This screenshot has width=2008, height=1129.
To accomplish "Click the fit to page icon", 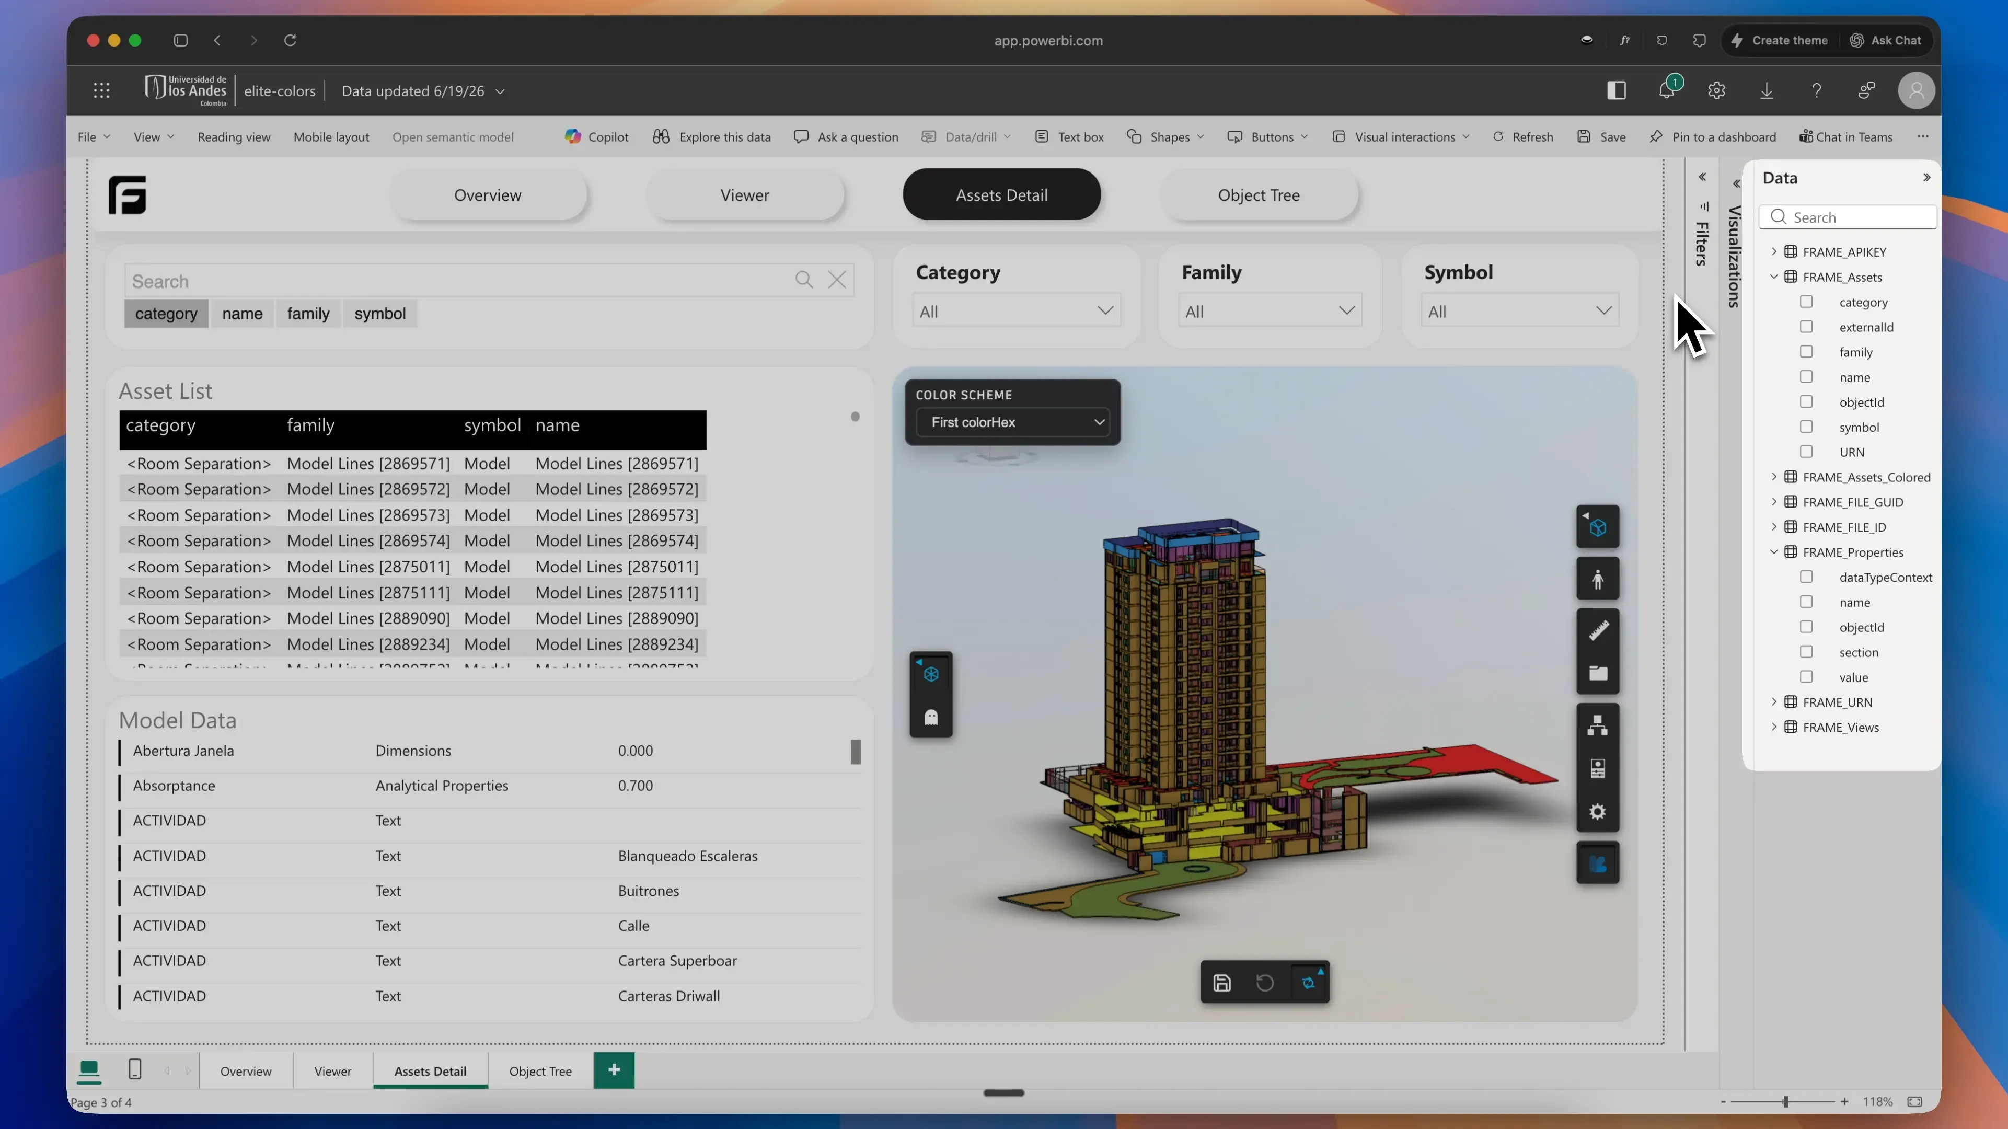I will (x=1914, y=1102).
